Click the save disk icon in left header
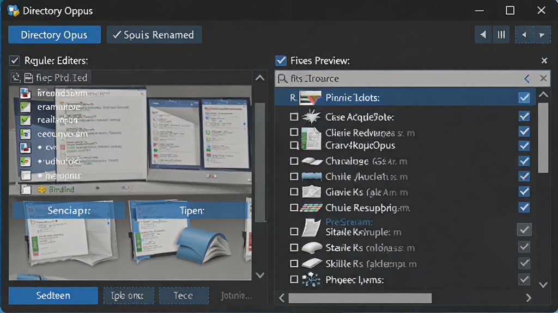Viewport: 558px width, 313px height. click(x=28, y=78)
